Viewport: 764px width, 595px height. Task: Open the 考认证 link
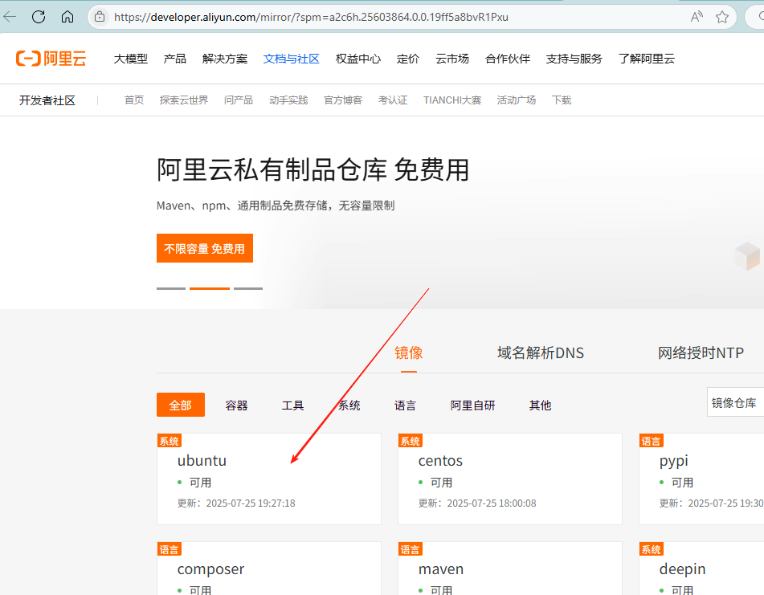click(393, 100)
